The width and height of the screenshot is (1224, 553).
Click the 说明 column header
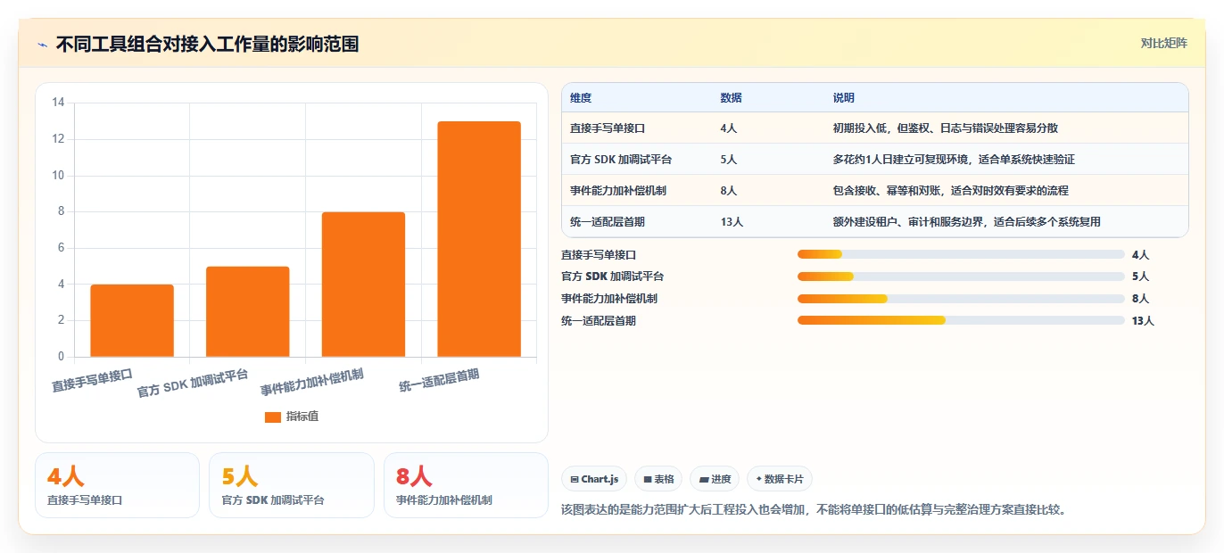[844, 98]
